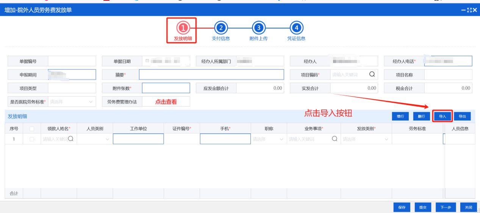Expand the 发放类别 dropdown in row 1
The height and width of the screenshot is (213, 480).
366,139
